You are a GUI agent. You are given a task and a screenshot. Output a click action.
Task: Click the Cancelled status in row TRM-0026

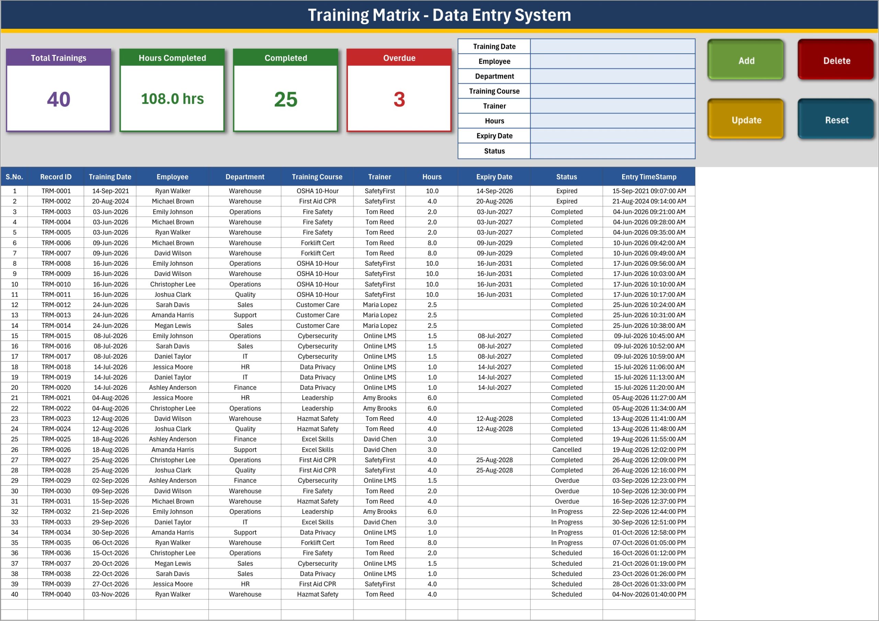[567, 449]
